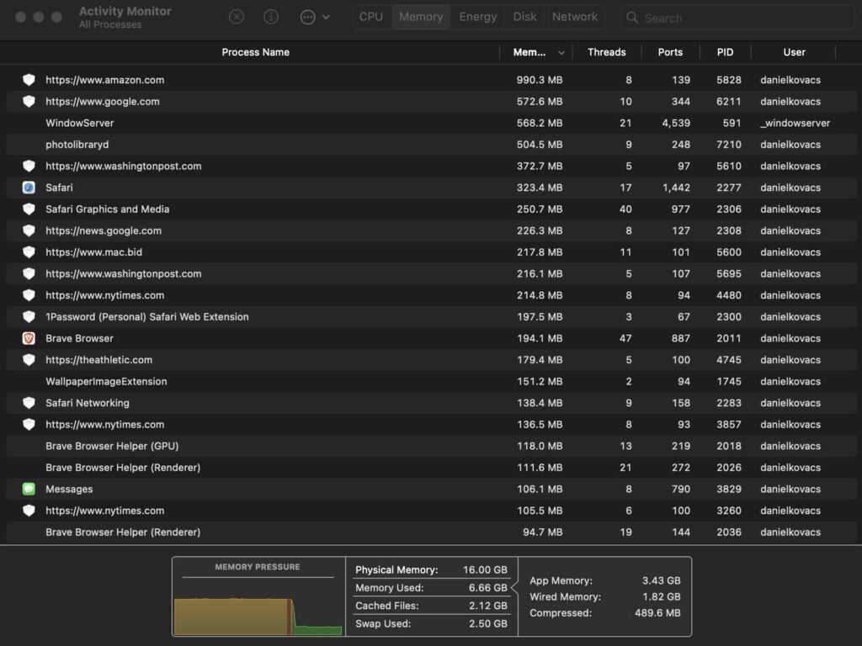Click the Safari Graphics and Media shield icon

click(29, 209)
